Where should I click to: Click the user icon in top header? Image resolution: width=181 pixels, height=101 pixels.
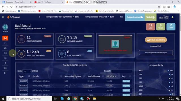(173, 17)
